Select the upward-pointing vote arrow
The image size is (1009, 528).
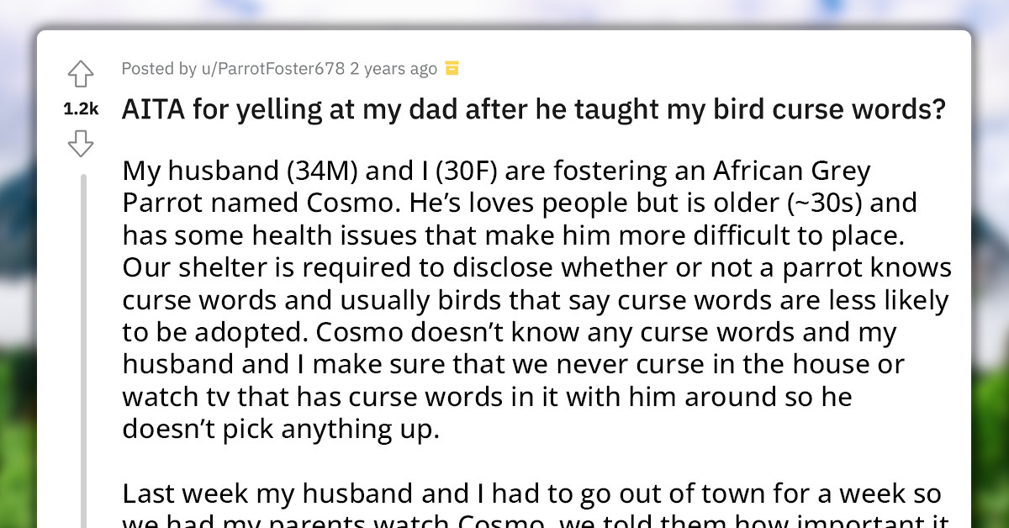(81, 74)
